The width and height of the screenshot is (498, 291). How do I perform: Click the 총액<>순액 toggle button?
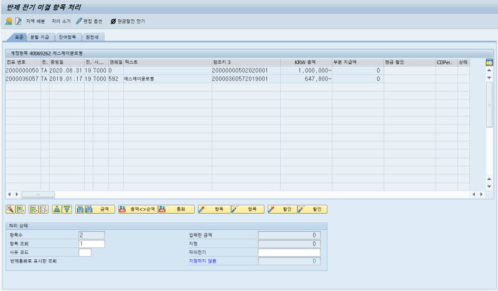(138, 209)
